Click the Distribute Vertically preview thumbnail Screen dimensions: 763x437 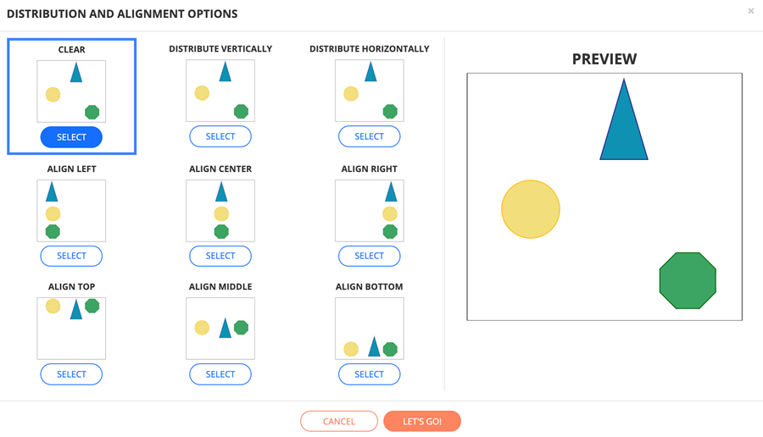[x=220, y=91]
